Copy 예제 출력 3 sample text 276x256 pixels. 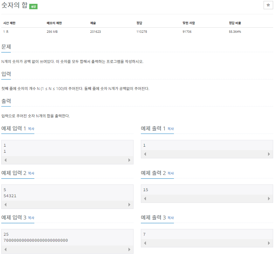pyautogui.click(x=170, y=218)
